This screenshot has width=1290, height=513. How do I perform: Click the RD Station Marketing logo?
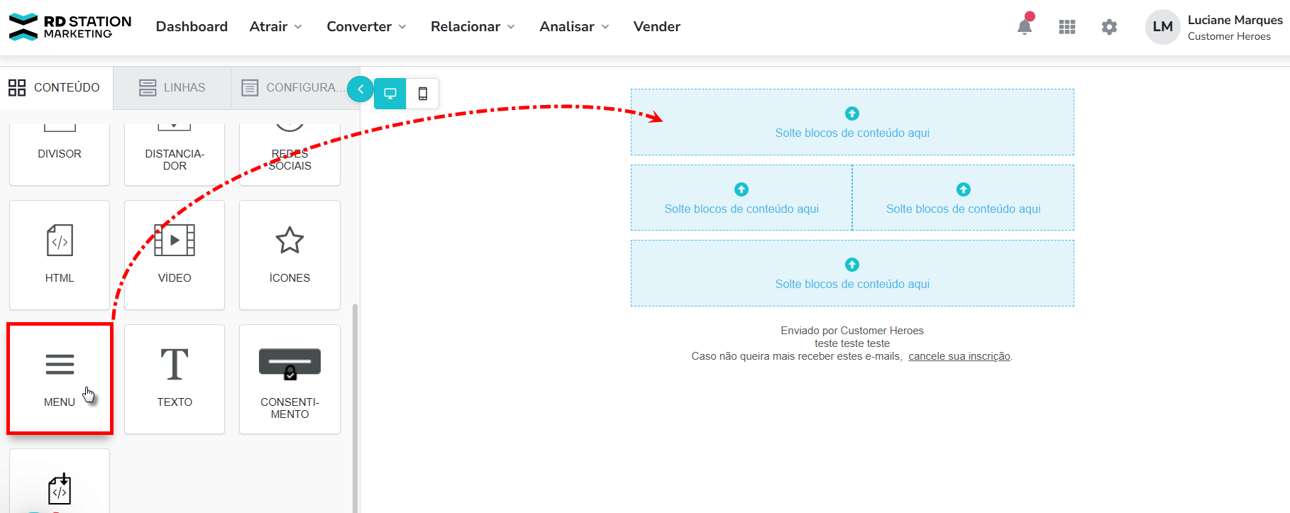[x=70, y=27]
